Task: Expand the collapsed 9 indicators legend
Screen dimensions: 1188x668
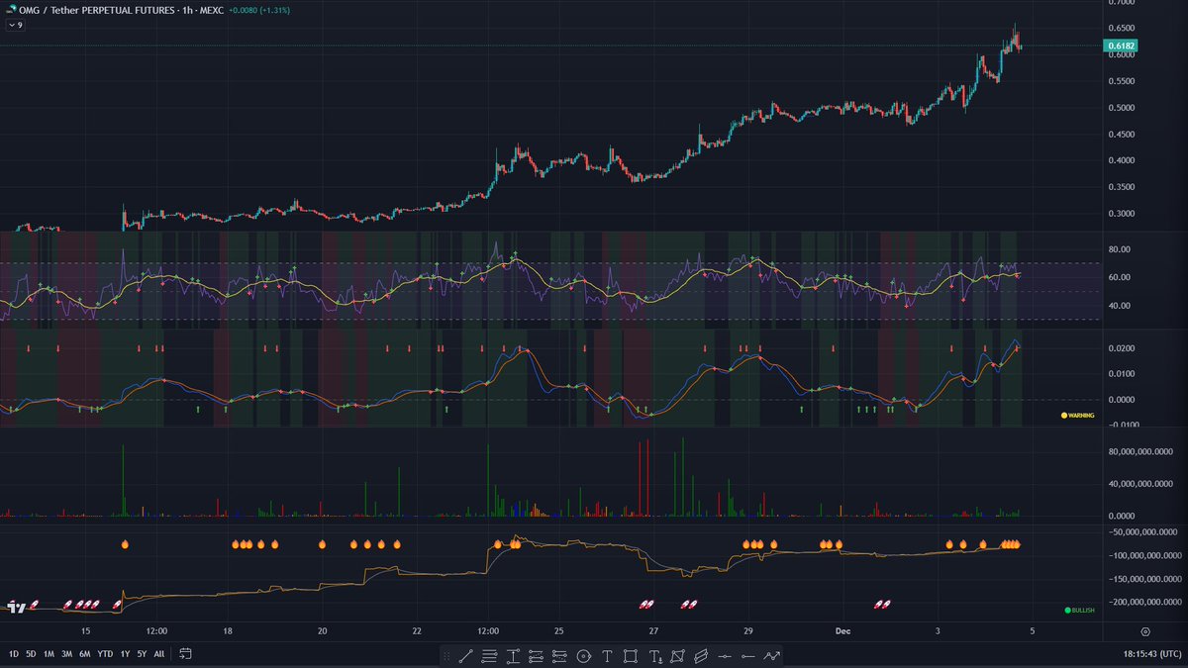Action: (x=14, y=25)
